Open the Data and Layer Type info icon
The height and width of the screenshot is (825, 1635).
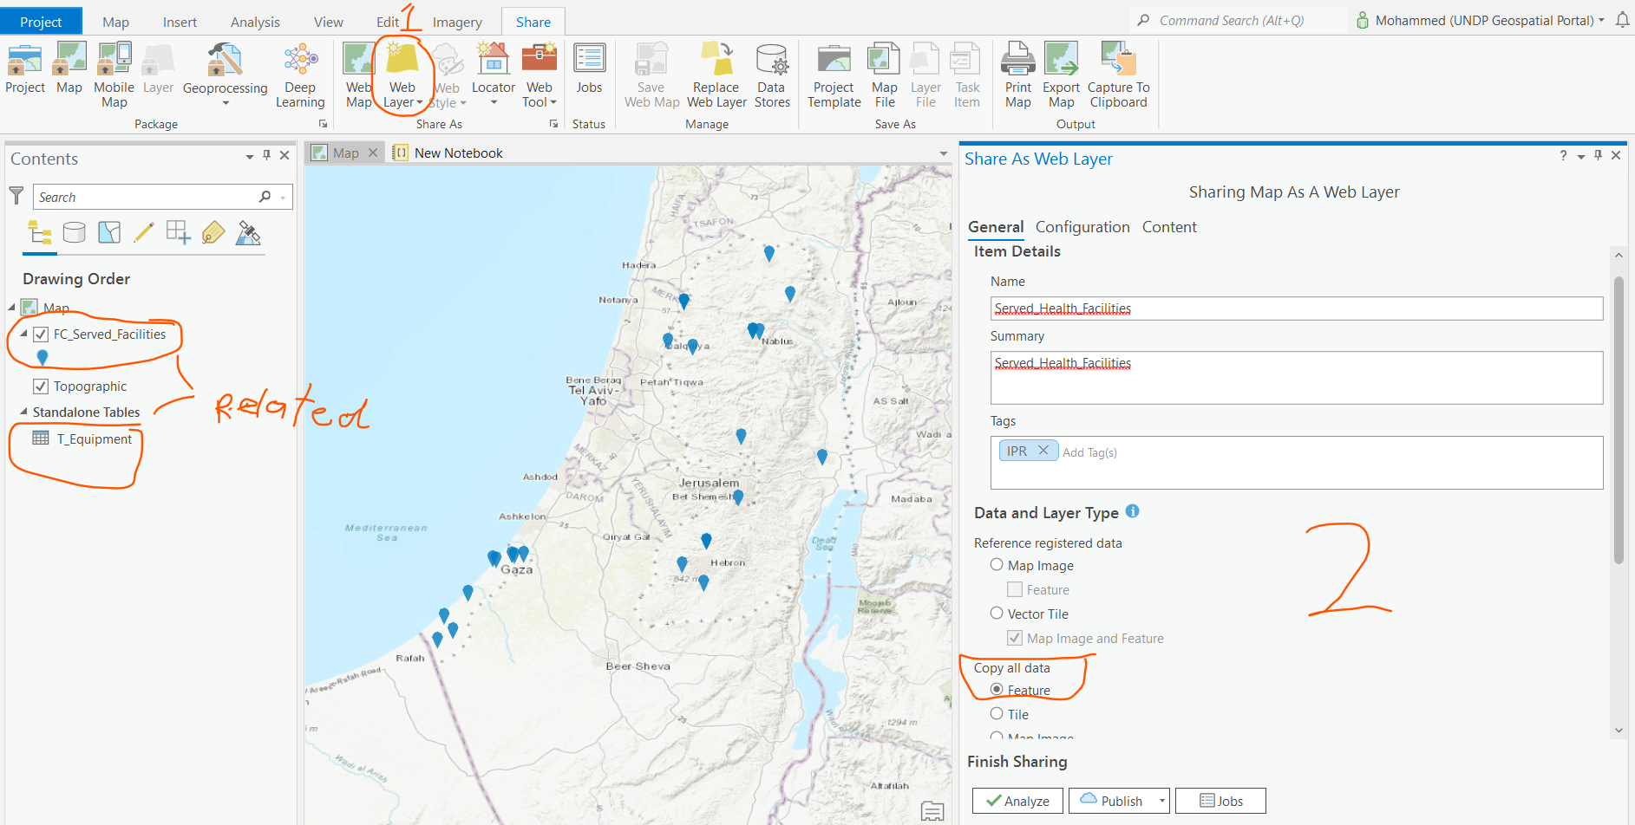[x=1132, y=511]
